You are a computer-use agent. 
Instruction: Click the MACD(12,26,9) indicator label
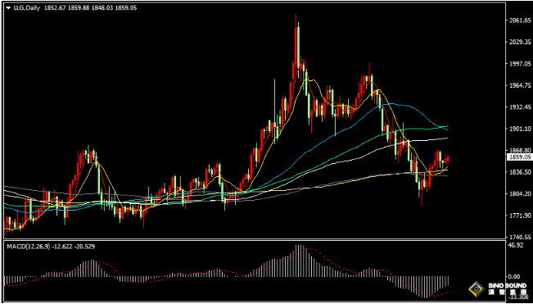pyautogui.click(x=28, y=246)
